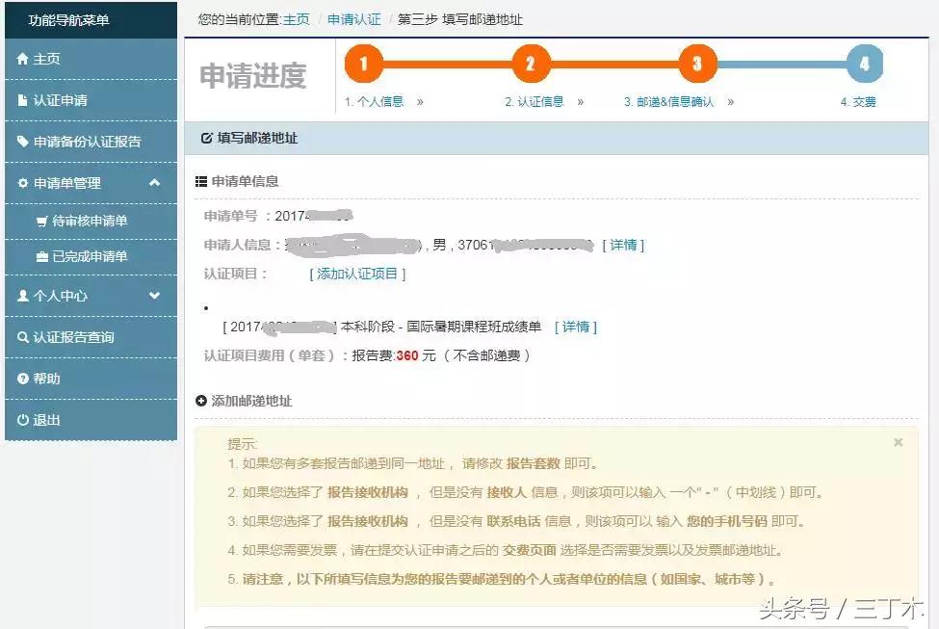The width and height of the screenshot is (939, 629).
Task: Click the home icon beside 主页
Action: (x=22, y=58)
